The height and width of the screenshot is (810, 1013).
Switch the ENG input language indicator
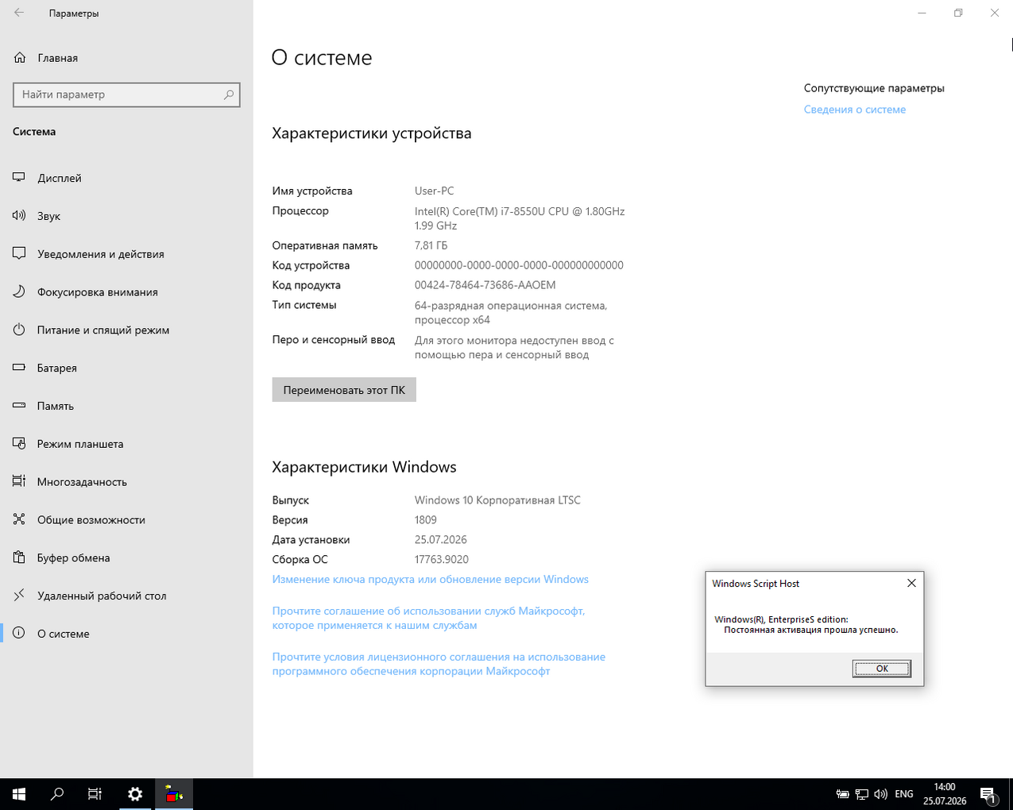pyautogui.click(x=904, y=794)
